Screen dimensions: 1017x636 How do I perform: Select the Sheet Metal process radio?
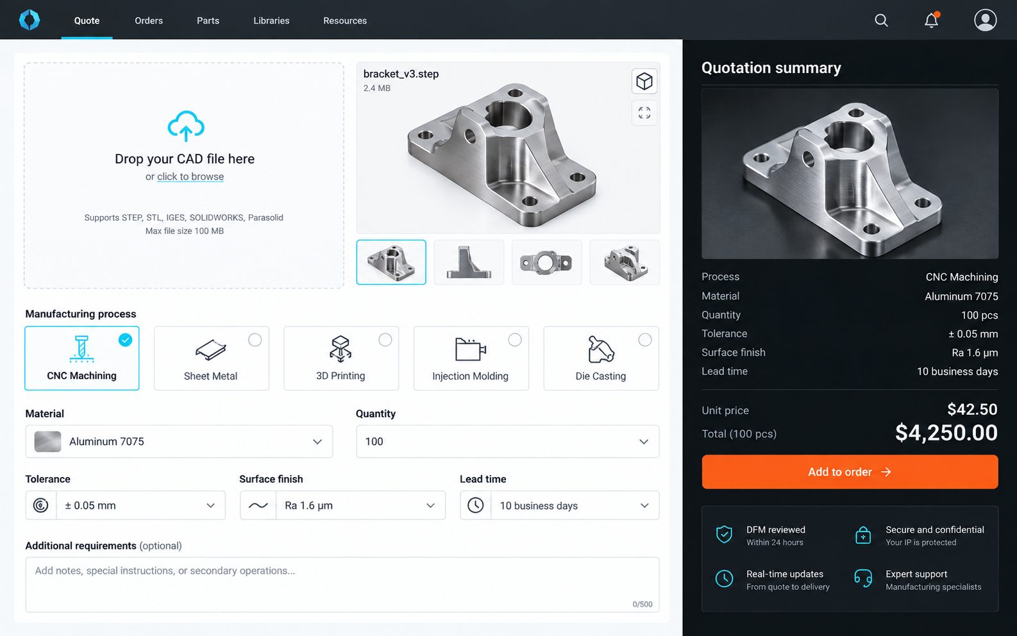[255, 340]
